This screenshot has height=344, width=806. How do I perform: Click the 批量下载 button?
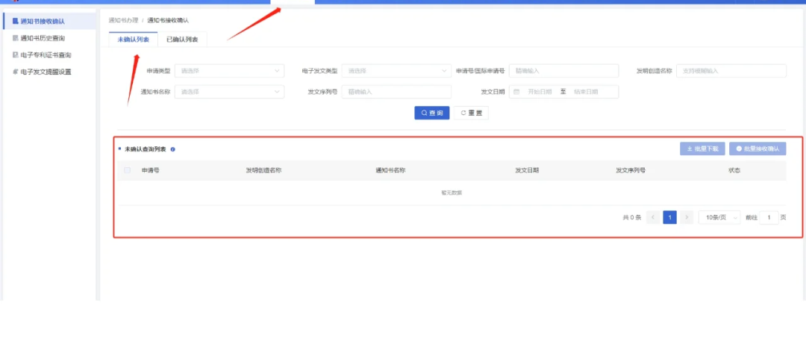(x=702, y=149)
